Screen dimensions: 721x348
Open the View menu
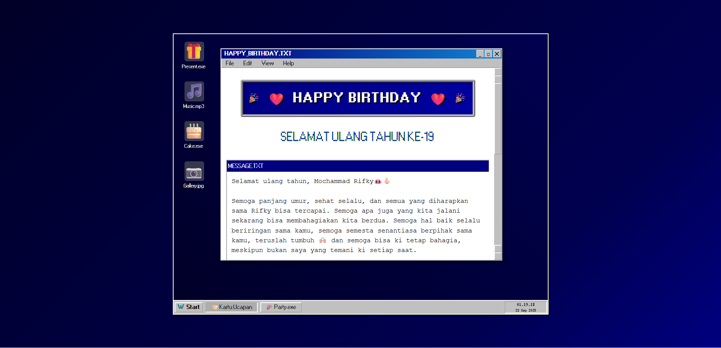[268, 63]
